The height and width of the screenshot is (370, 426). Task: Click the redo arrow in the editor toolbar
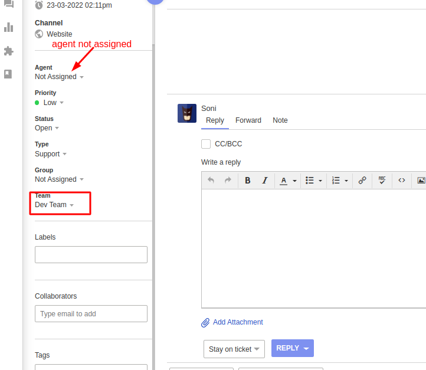[228, 180]
